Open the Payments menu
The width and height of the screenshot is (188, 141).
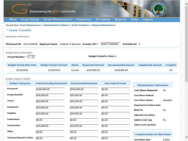click(84, 20)
